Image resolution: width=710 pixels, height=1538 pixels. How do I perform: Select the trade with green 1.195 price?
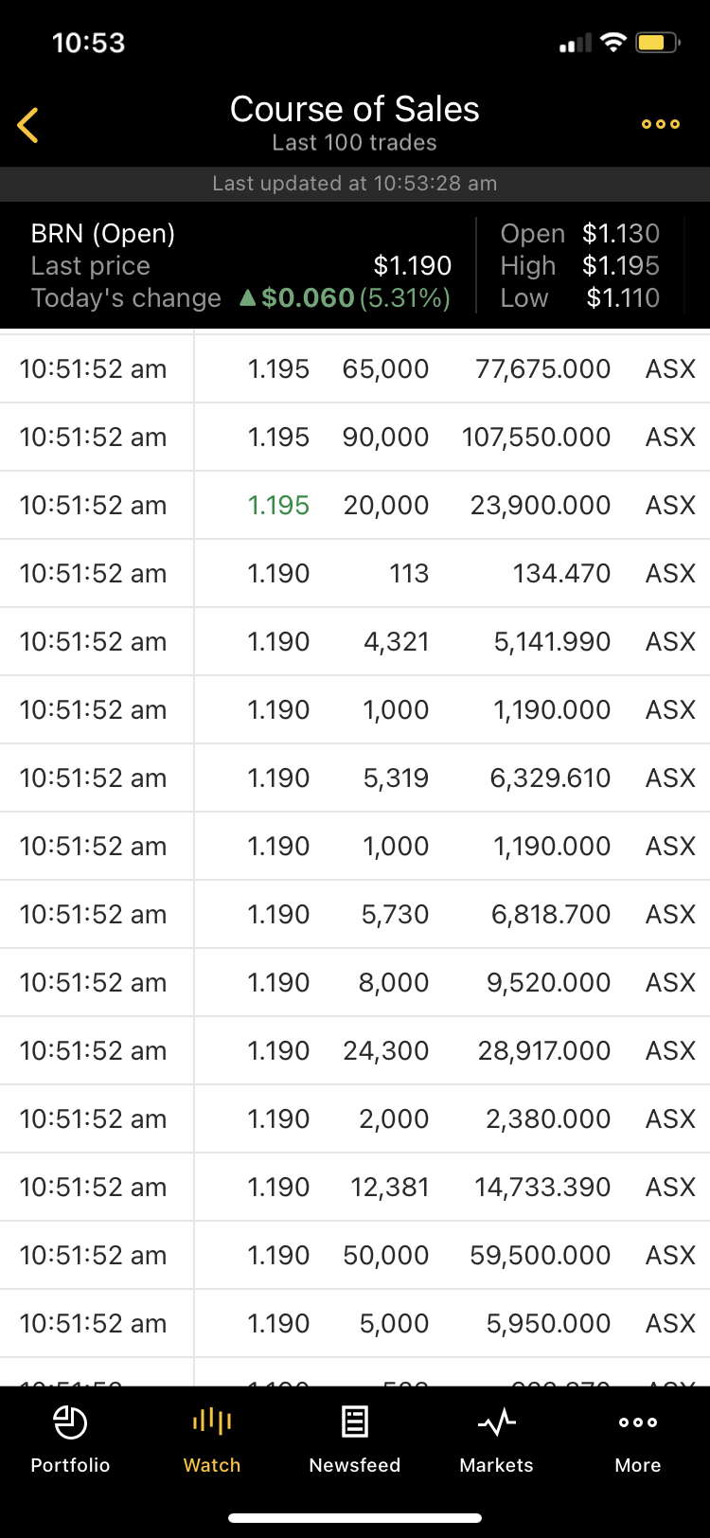click(355, 505)
